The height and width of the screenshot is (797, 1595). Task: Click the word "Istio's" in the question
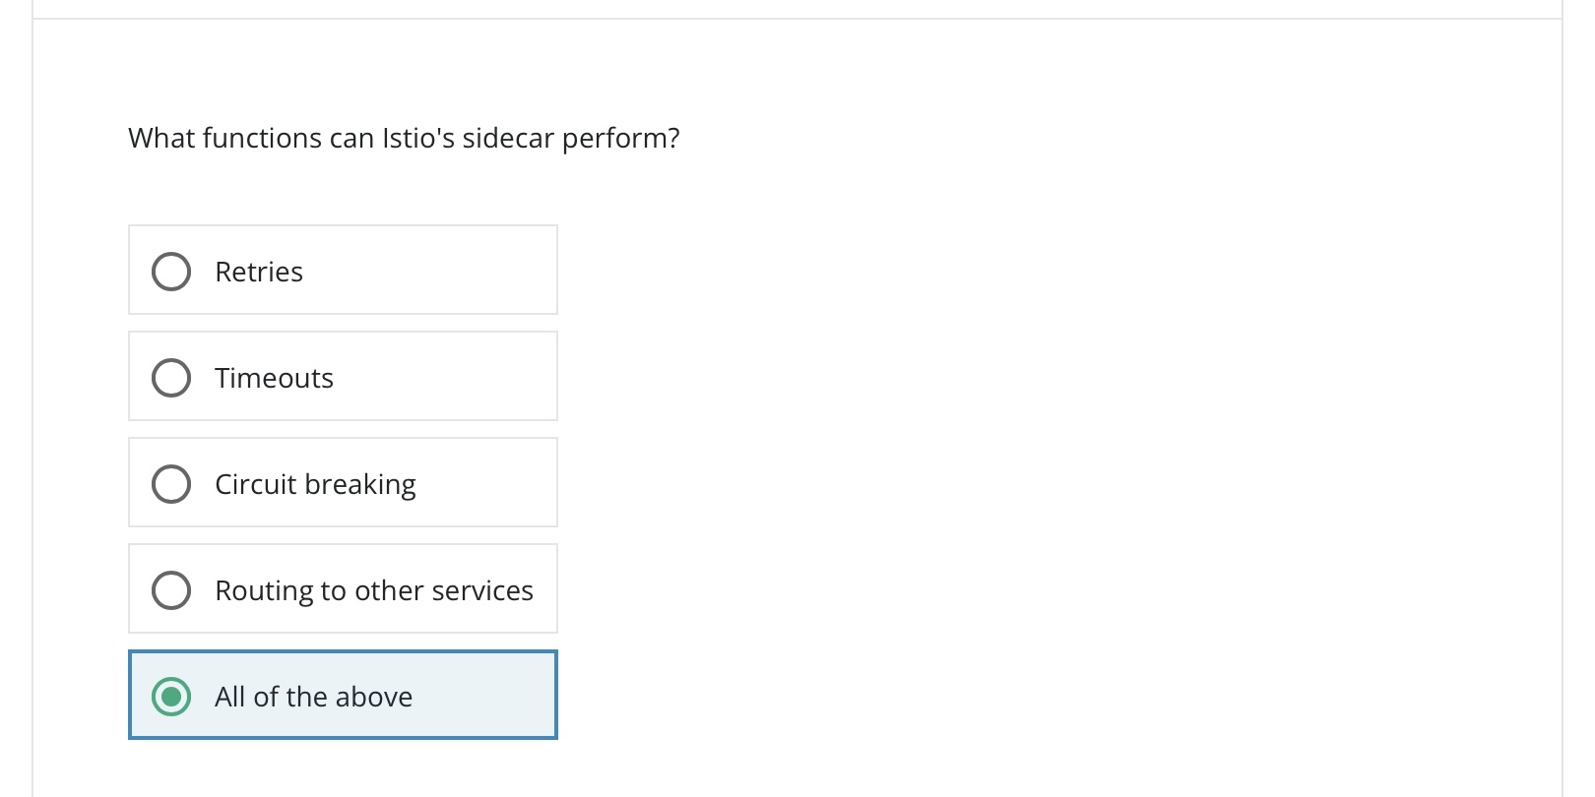(418, 138)
